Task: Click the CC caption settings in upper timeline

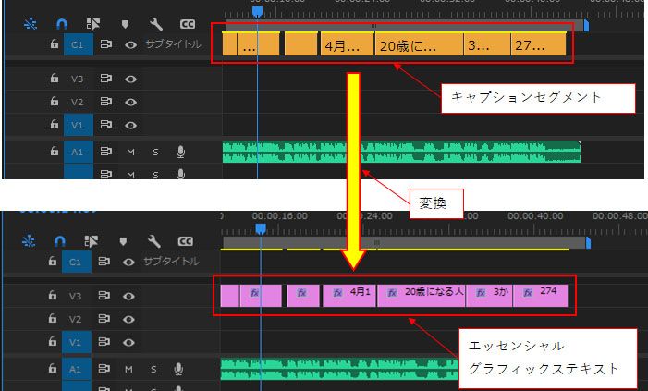Action: [188, 24]
